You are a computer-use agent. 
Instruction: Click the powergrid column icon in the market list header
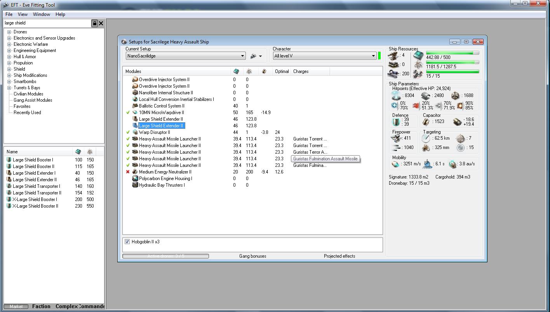coord(90,152)
